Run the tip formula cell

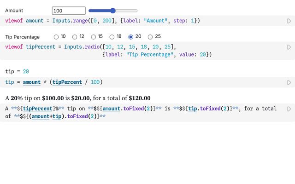(289, 82)
